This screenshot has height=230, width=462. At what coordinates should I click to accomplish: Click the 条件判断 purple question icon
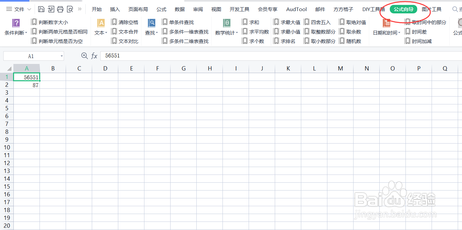(x=16, y=23)
